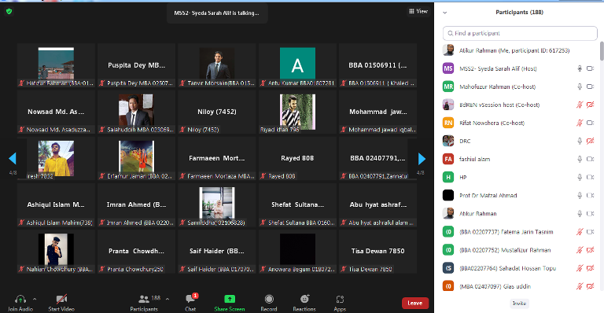Click camera-off icon for Mustafizur Rahman
Viewport: 604px width, 313px height.
tap(590, 250)
